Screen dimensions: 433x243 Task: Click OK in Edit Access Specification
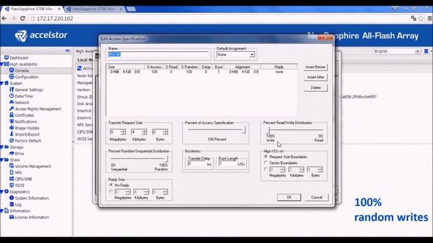click(289, 197)
